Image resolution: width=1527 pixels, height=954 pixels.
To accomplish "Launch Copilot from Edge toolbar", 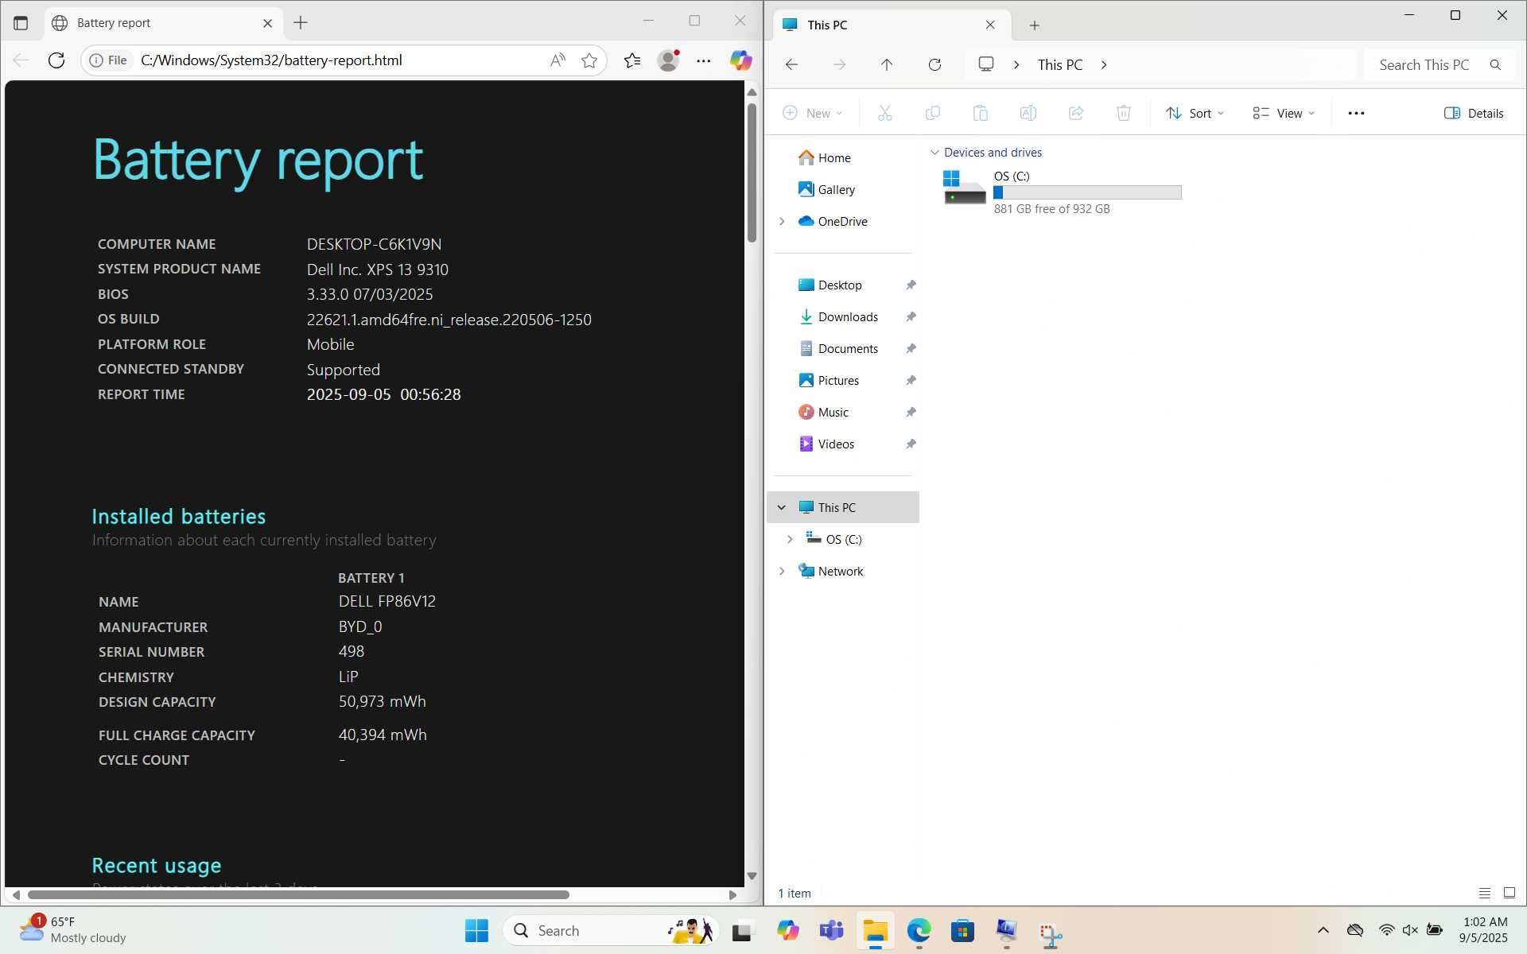I will 740,60.
